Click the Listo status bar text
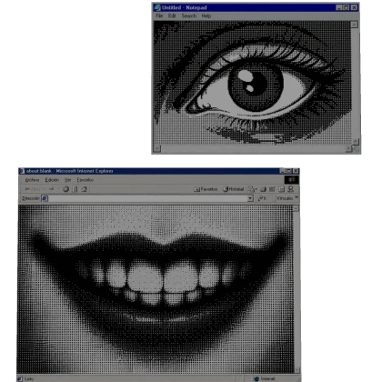 tap(29, 378)
